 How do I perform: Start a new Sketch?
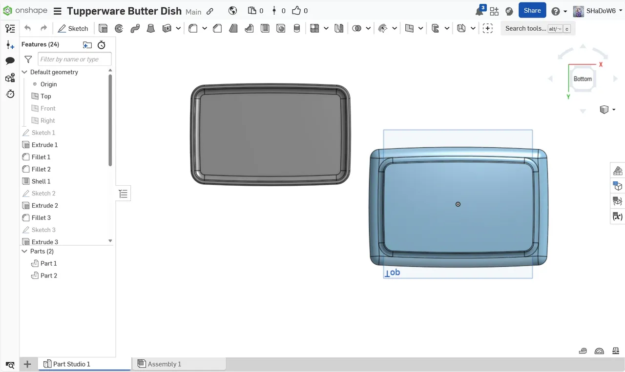pos(73,28)
